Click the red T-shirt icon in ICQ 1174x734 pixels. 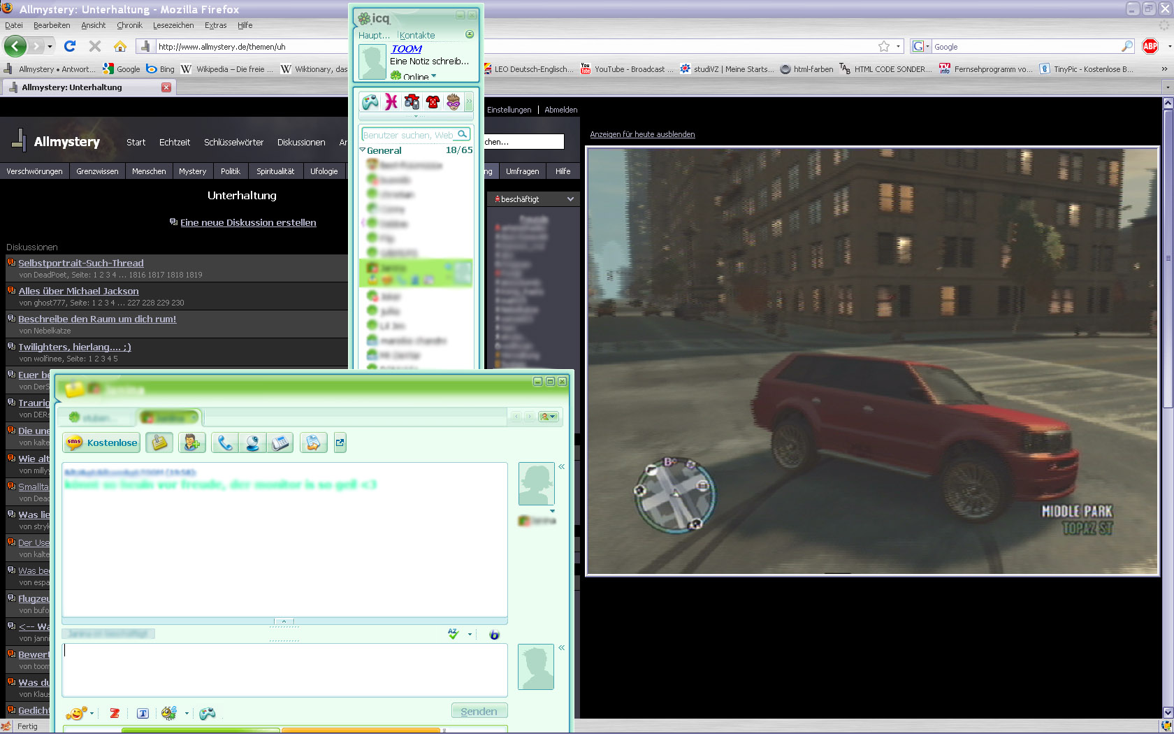[x=433, y=102]
